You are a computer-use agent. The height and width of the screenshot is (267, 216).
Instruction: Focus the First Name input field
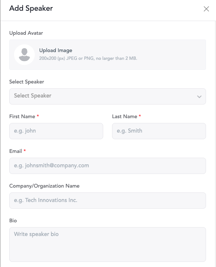56,131
